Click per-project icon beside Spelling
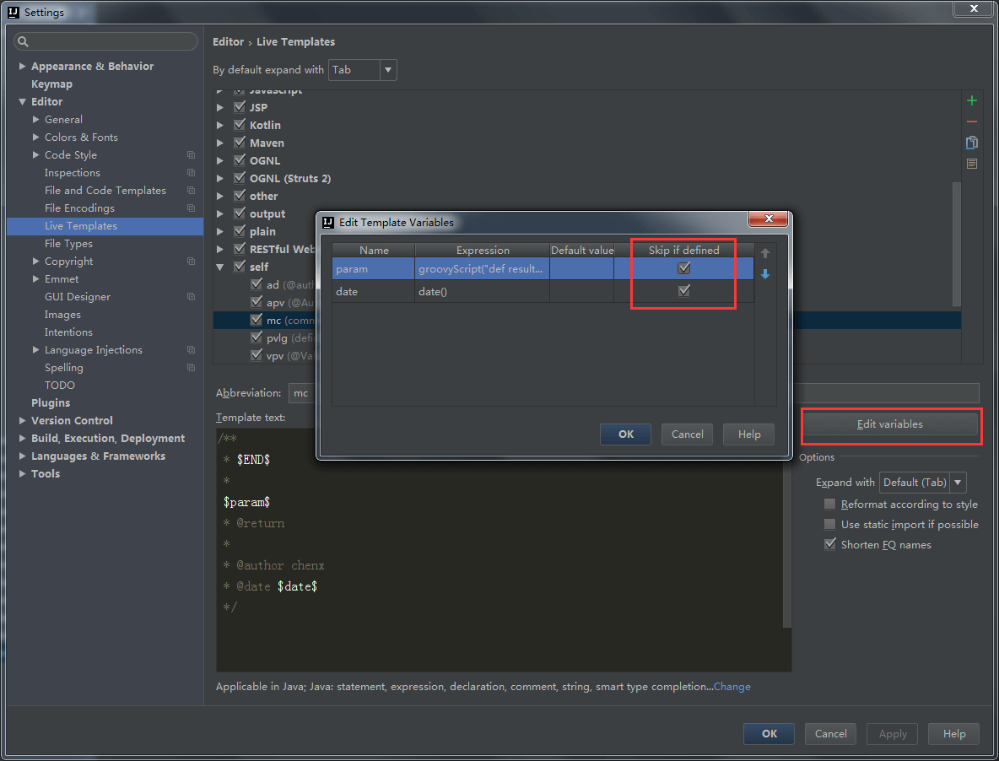This screenshot has width=999, height=761. tap(192, 368)
